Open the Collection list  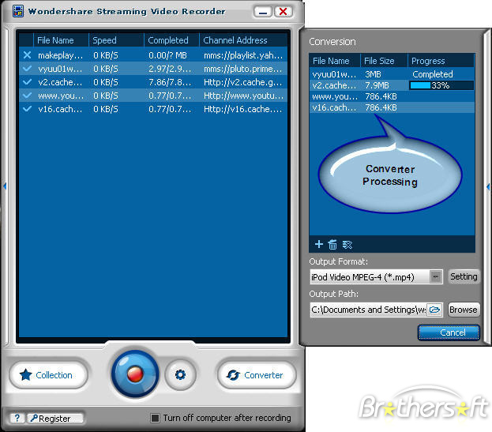(48, 375)
